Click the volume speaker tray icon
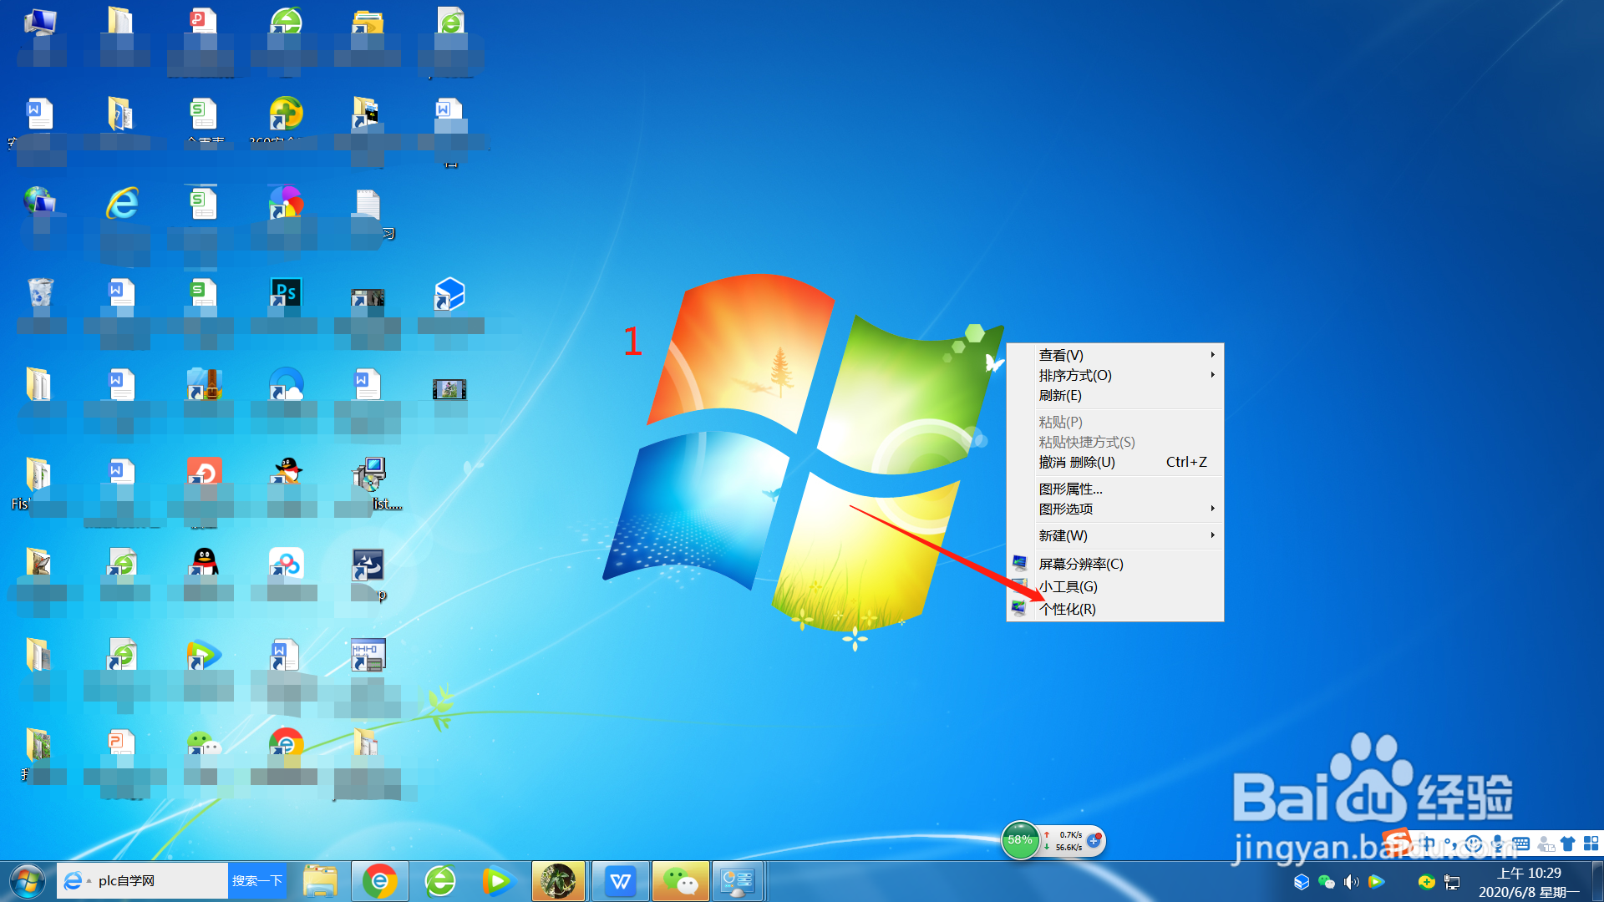This screenshot has width=1604, height=902. pos(1351,882)
